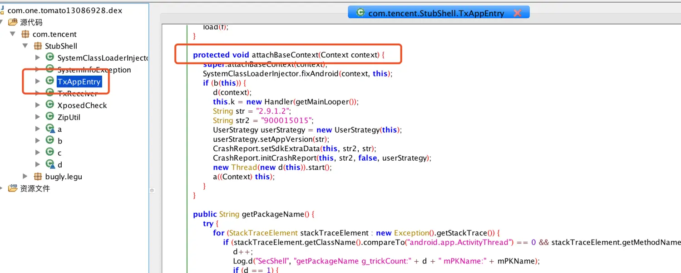Select the bugly.legu package

[x=64, y=177]
